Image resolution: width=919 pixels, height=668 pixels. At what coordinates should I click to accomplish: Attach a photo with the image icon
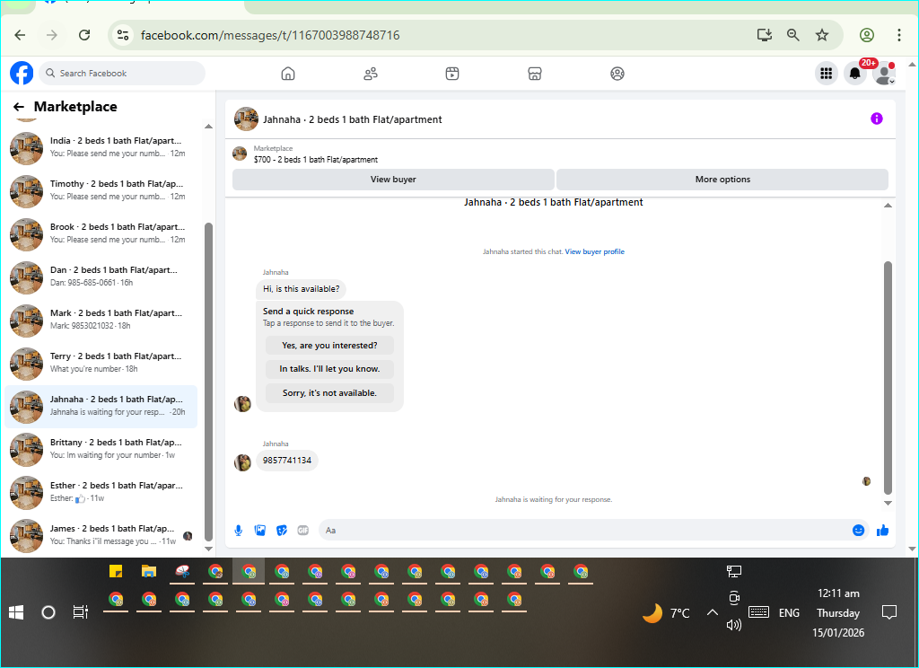pyautogui.click(x=259, y=530)
